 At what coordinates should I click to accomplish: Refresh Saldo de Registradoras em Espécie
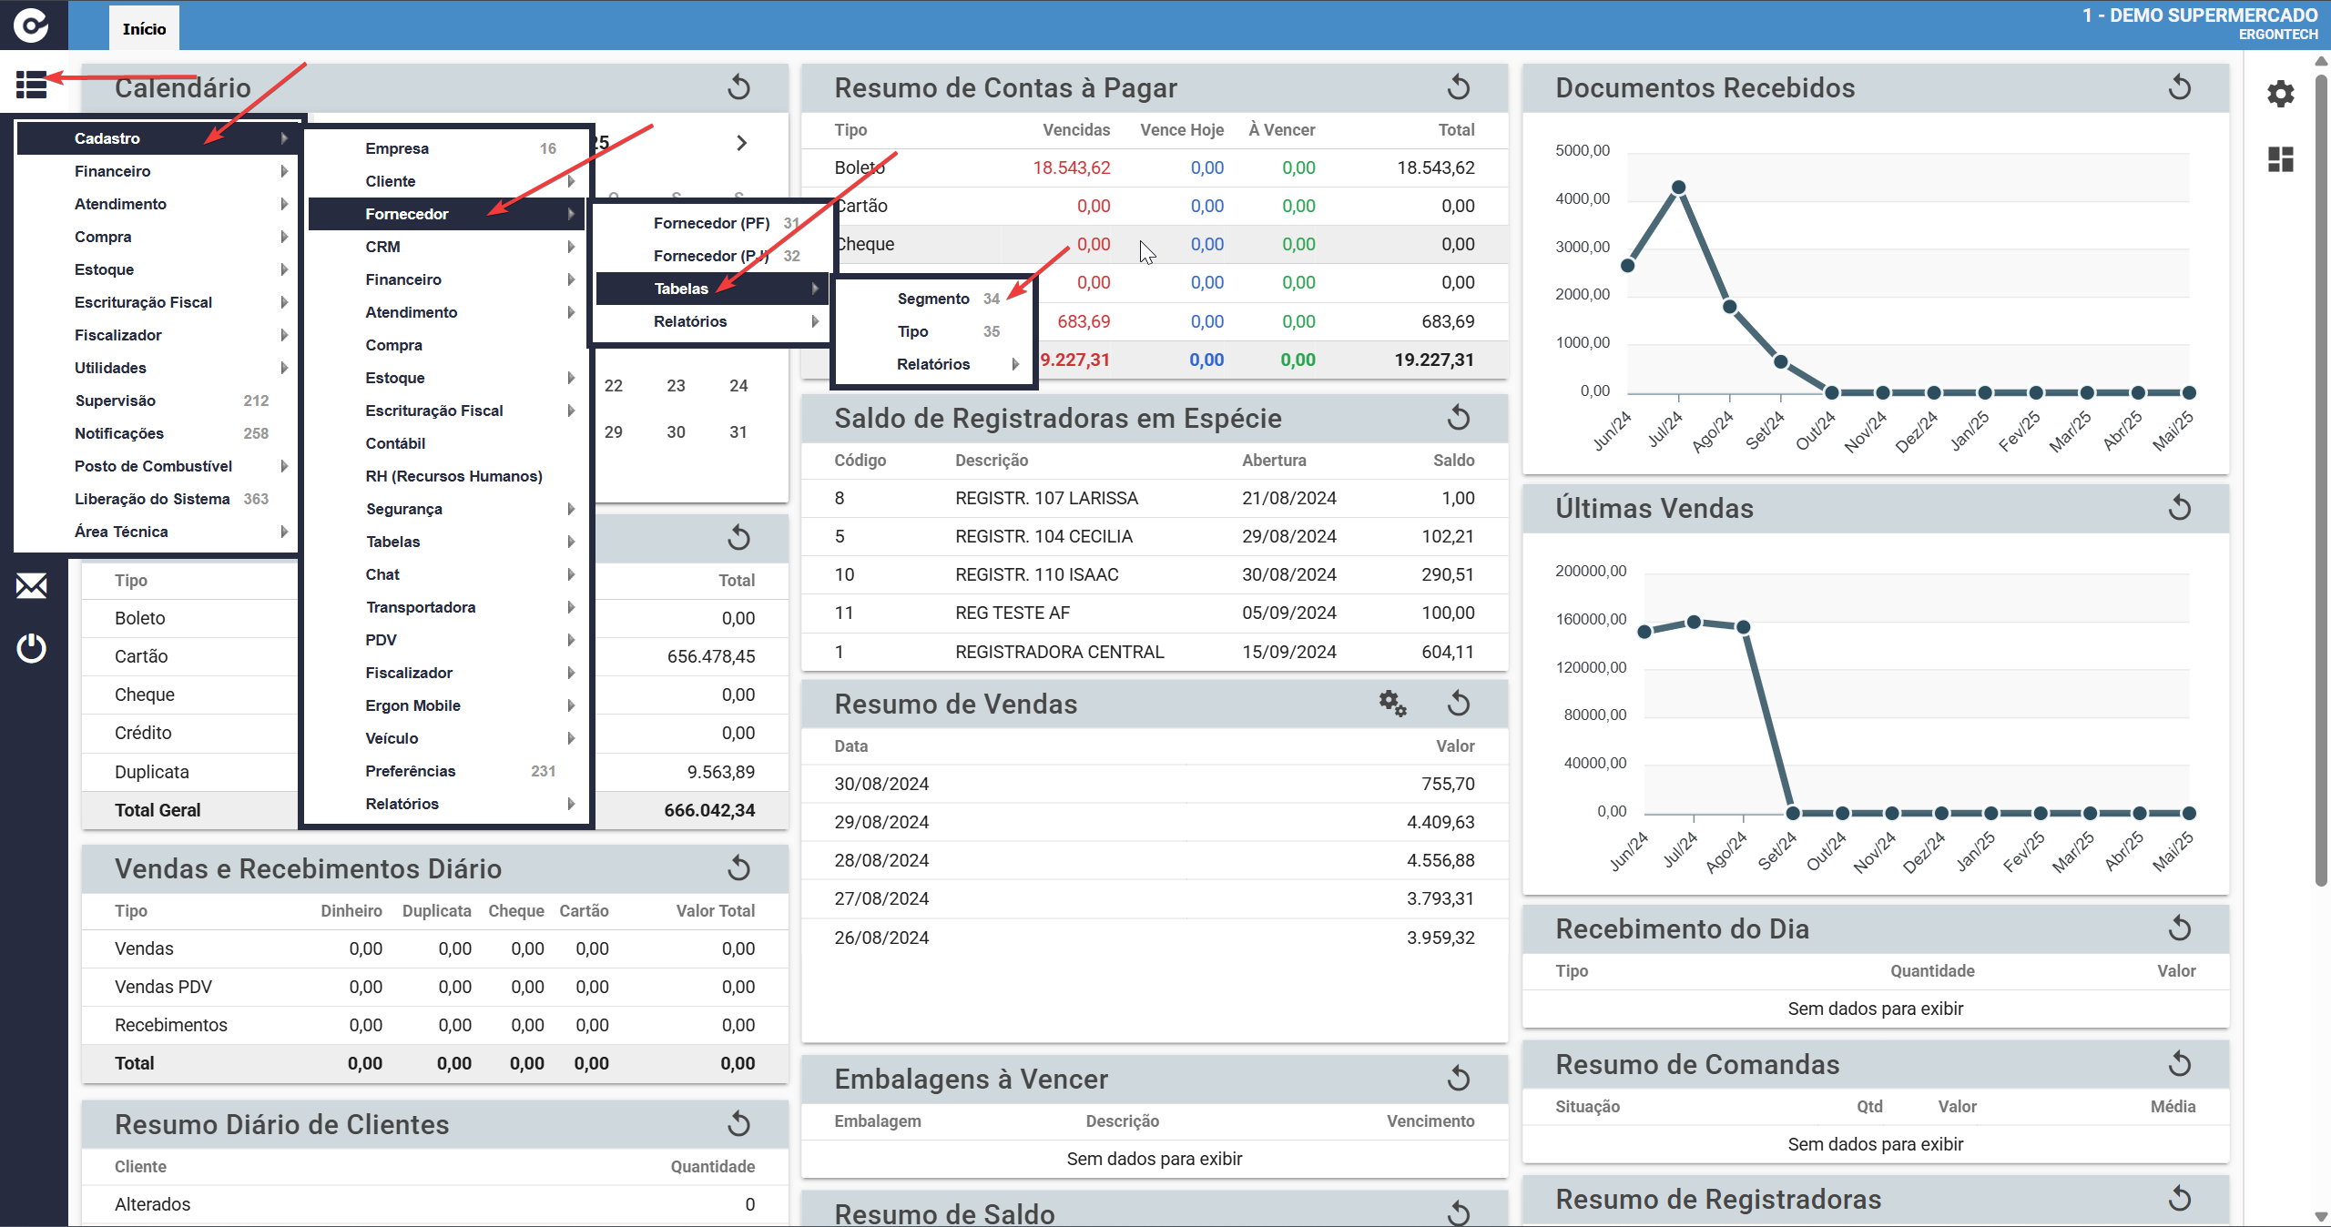tap(1458, 418)
